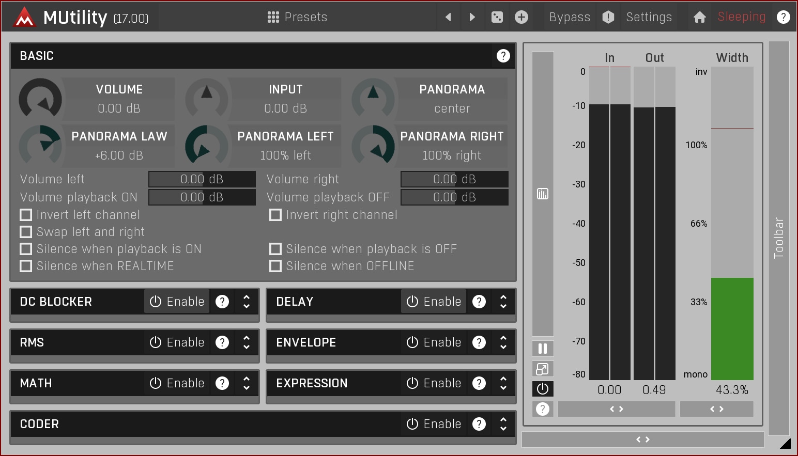Open the Settings menu
798x456 pixels.
[649, 17]
